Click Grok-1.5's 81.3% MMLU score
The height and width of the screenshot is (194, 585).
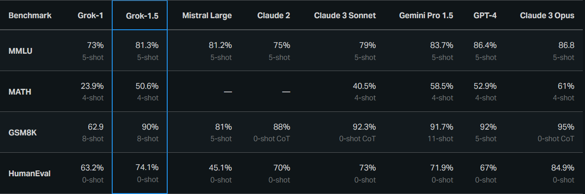pyautogui.click(x=147, y=45)
